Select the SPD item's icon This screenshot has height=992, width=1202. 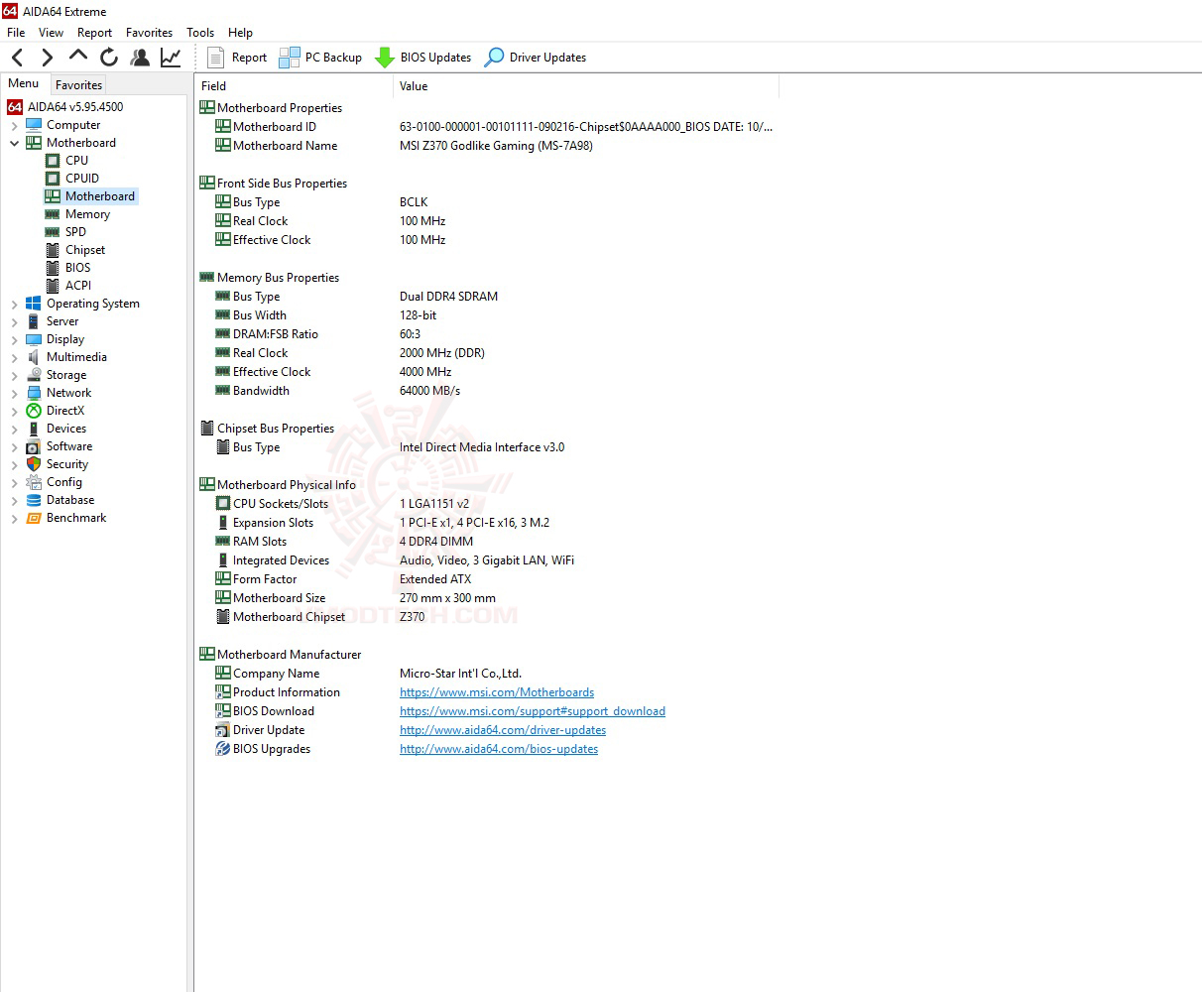[x=53, y=232]
